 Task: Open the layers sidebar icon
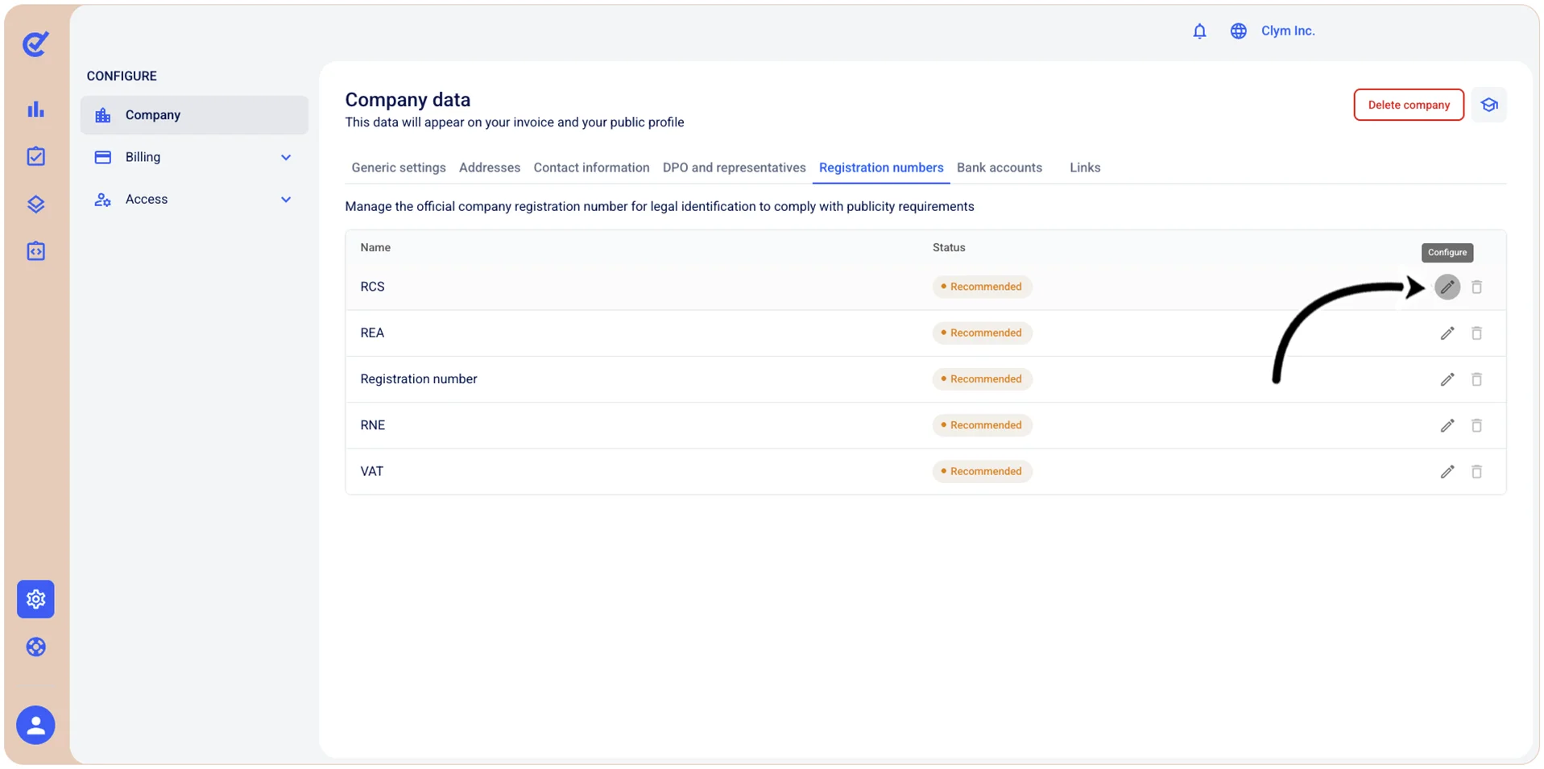click(x=35, y=204)
